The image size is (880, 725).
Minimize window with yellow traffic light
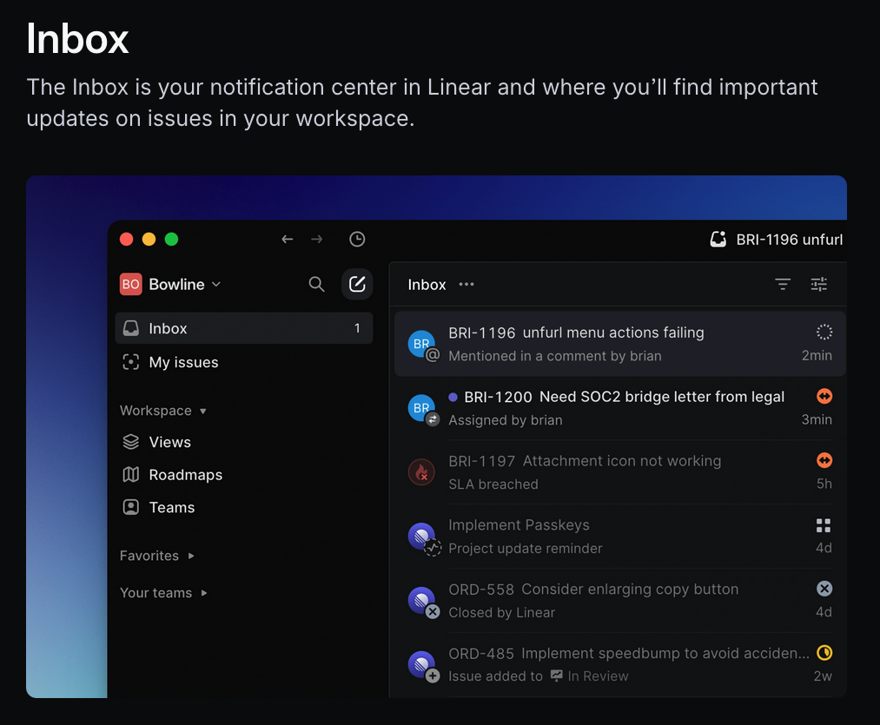(149, 239)
